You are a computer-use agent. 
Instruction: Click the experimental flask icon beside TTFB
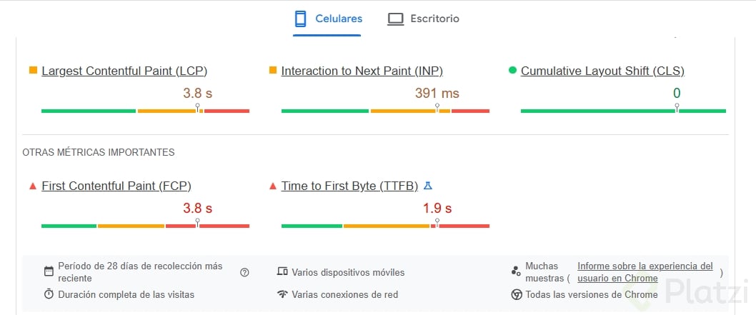coord(428,186)
